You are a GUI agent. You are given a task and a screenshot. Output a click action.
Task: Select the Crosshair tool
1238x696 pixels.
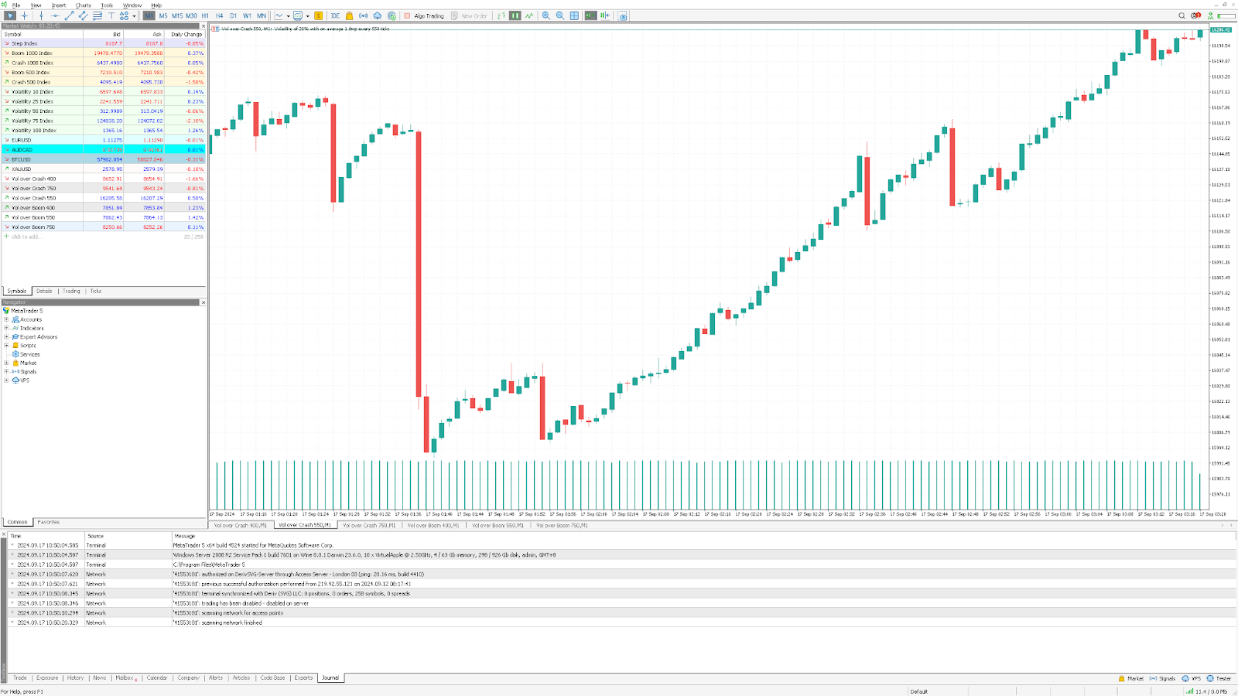[23, 15]
